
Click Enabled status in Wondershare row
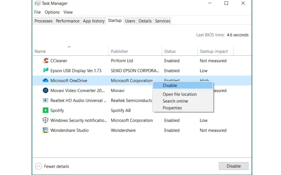point(172,130)
